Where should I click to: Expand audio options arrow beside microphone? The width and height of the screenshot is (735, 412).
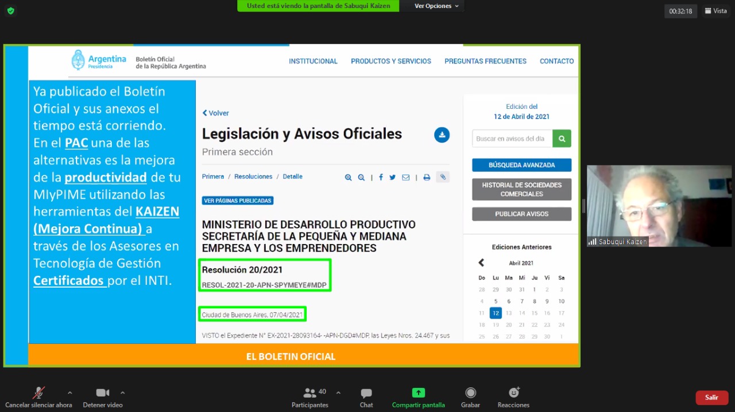[70, 393]
